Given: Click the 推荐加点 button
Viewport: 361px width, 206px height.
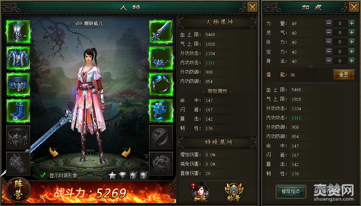Looking at the screenshot, I should coord(291,191).
